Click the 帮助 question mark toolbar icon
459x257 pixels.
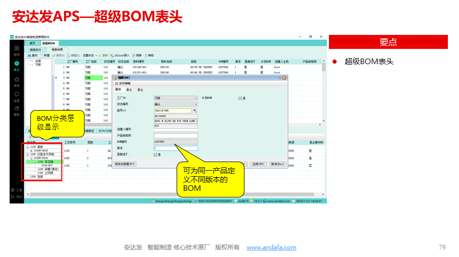(146, 56)
